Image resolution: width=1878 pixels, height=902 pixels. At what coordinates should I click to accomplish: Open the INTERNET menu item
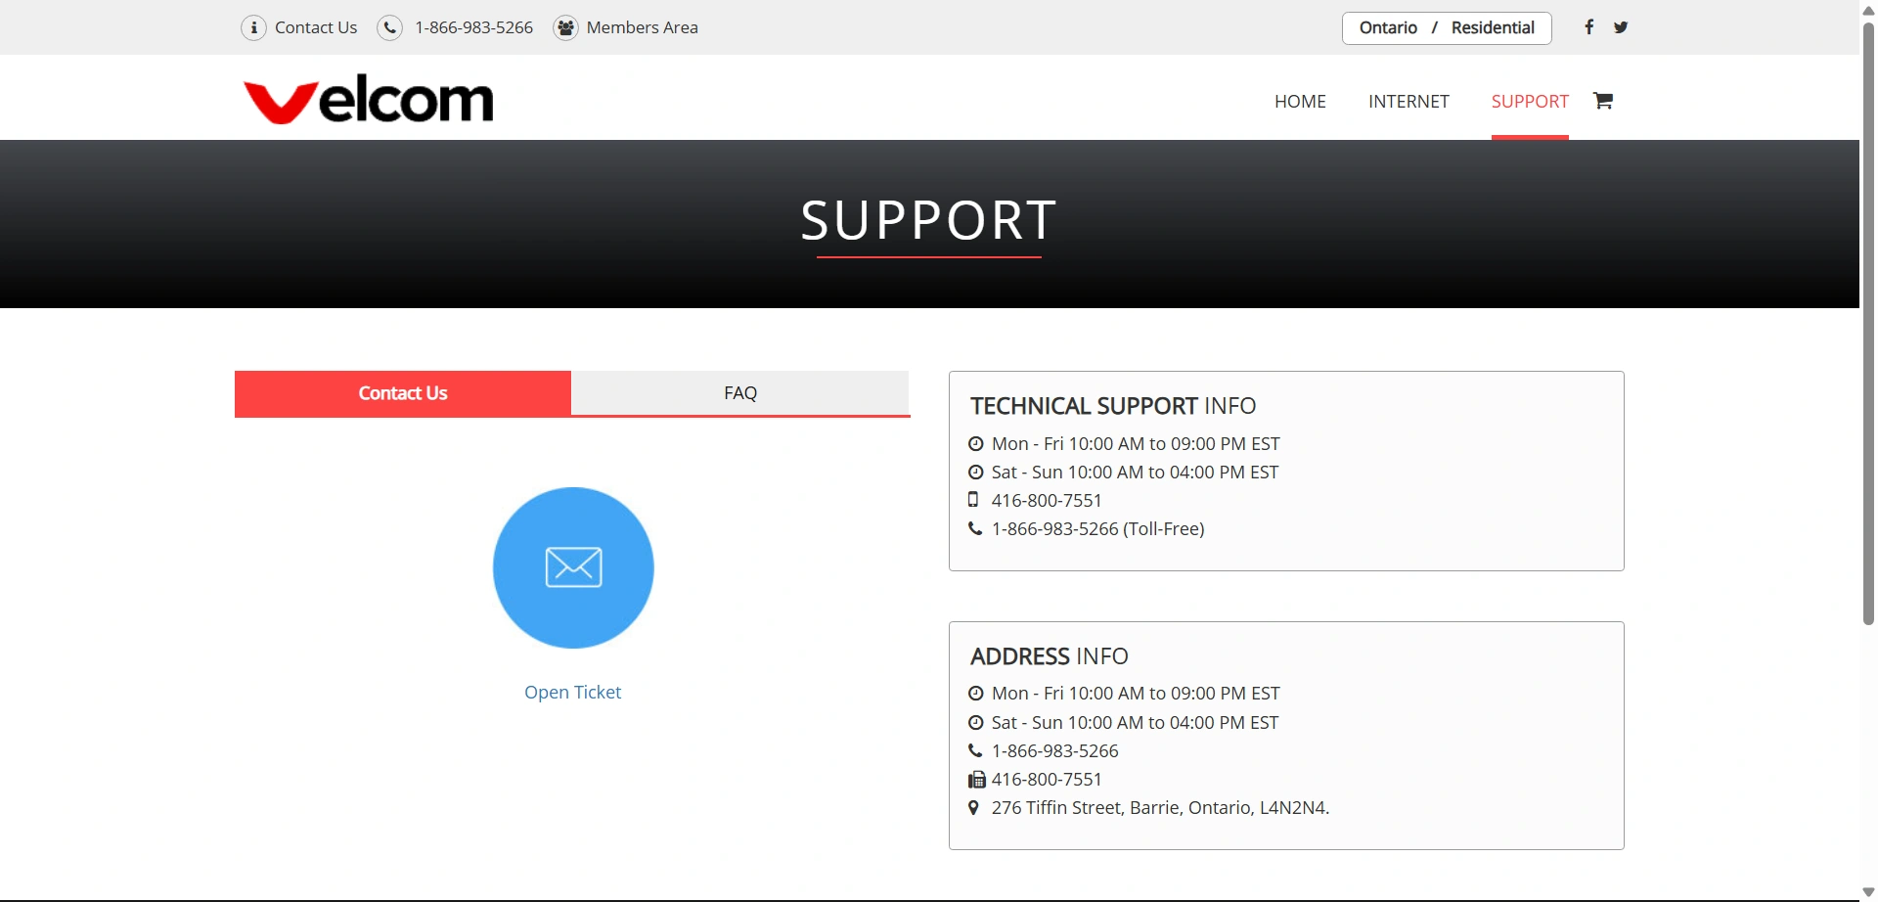(x=1408, y=102)
